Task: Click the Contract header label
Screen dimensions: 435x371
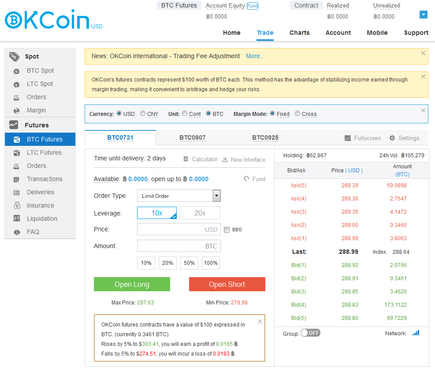Action: coord(306,5)
